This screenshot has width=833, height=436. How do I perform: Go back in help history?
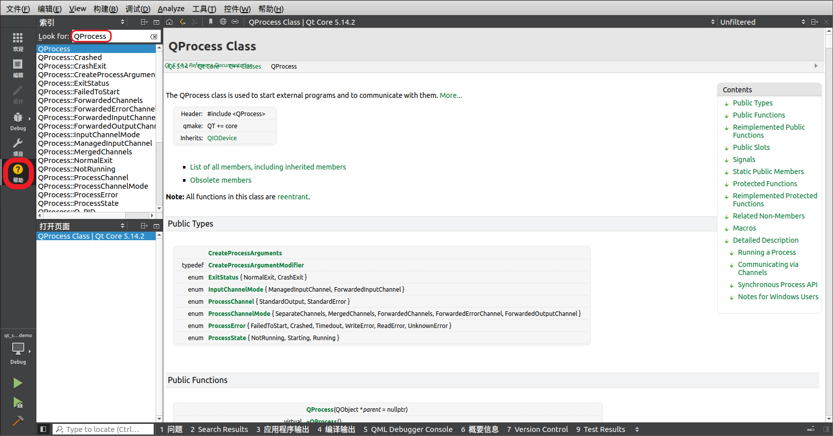[182, 22]
